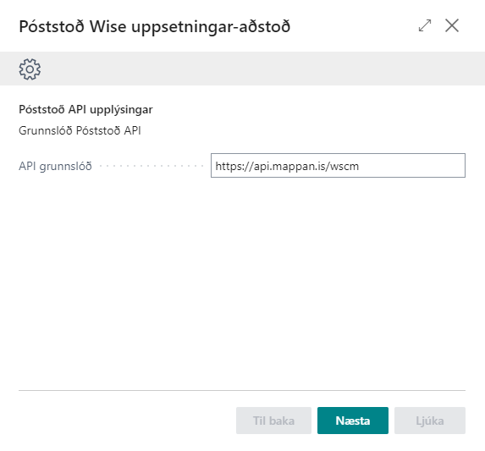
Task: Go back with the Til baka button
Action: 273,421
